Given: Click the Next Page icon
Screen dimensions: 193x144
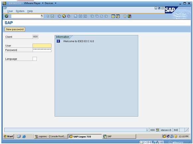Looking at the screenshot, I should click(101, 16).
